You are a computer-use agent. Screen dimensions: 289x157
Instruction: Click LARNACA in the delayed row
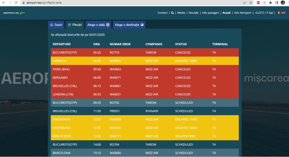[59, 61]
